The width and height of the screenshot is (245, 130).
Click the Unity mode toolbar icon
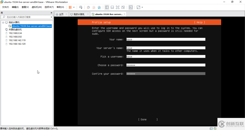click(x=123, y=7)
